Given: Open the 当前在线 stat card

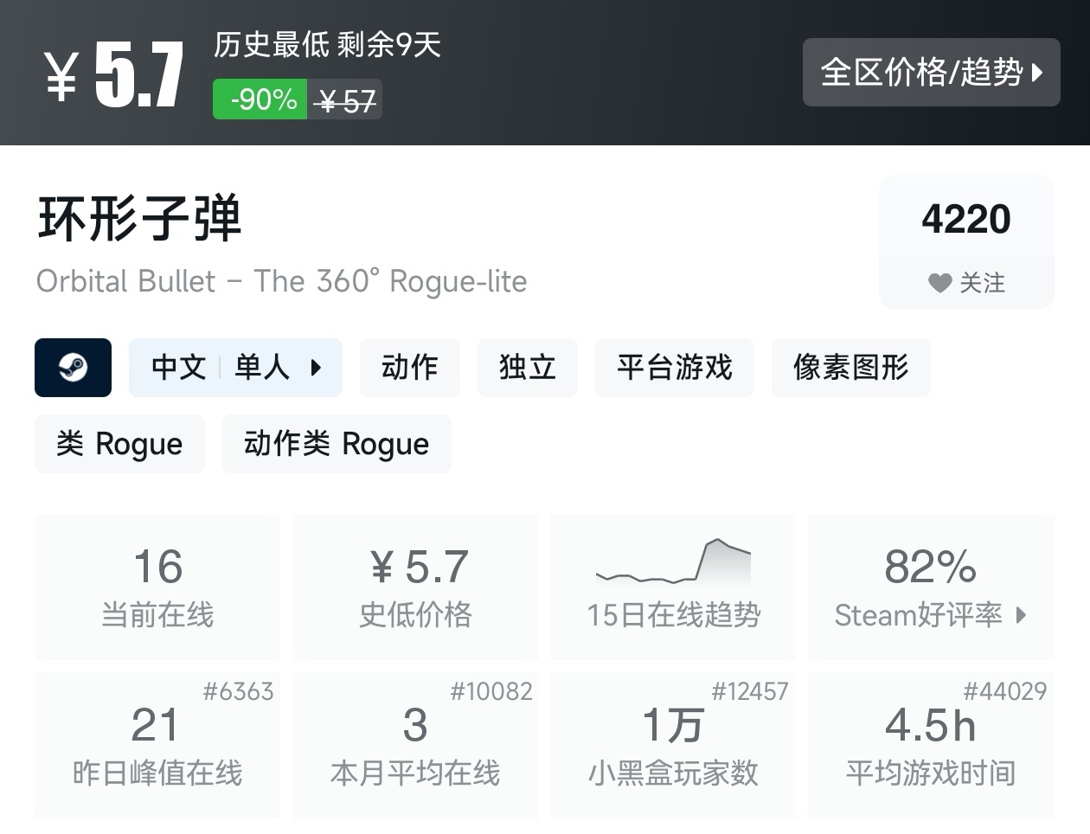Looking at the screenshot, I should click(157, 586).
